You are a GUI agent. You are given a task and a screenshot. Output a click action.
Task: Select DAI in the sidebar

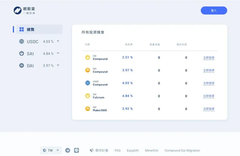(30, 66)
